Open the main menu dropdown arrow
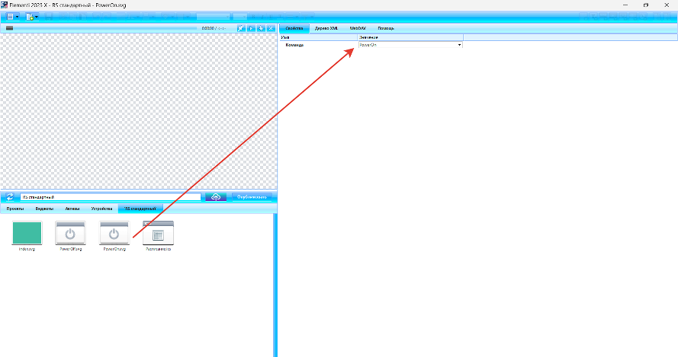The image size is (678, 357). (17, 17)
